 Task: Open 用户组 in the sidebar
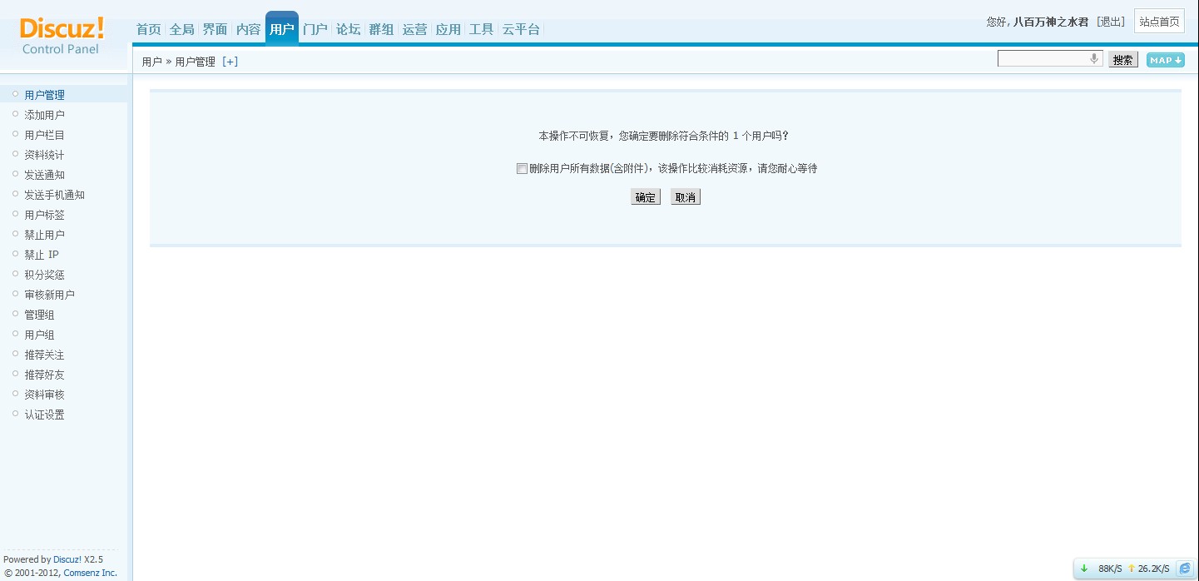pyautogui.click(x=39, y=335)
